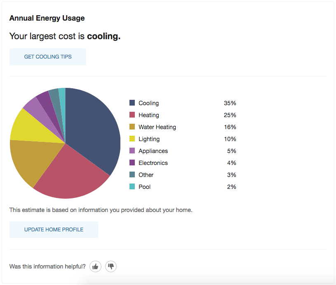Click UPDATE HOME PROFILE

pyautogui.click(x=54, y=229)
